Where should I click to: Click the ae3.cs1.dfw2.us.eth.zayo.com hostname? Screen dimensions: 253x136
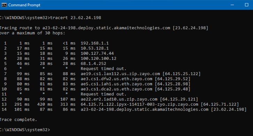116,79
